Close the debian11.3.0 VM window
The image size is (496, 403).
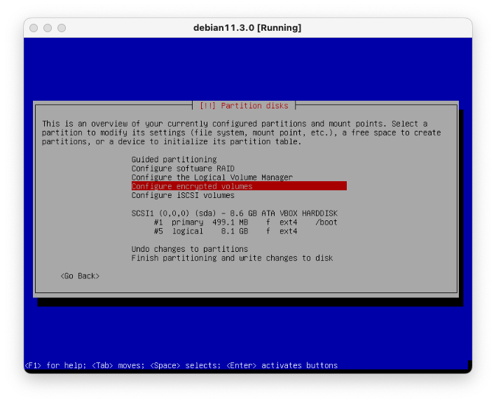click(x=34, y=28)
